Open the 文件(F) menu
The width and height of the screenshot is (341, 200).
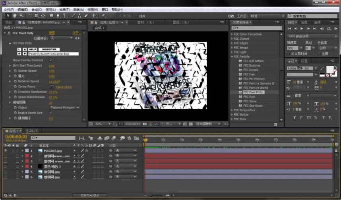9,10
